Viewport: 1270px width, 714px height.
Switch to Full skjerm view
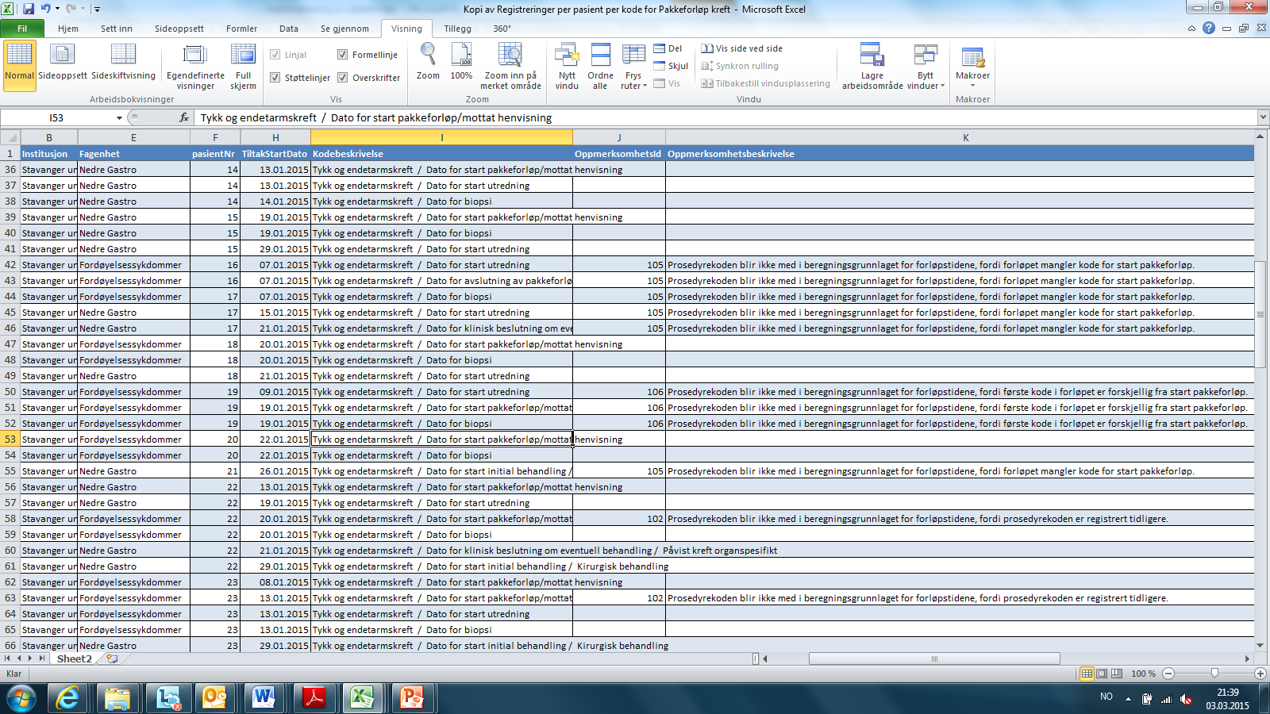pyautogui.click(x=243, y=67)
